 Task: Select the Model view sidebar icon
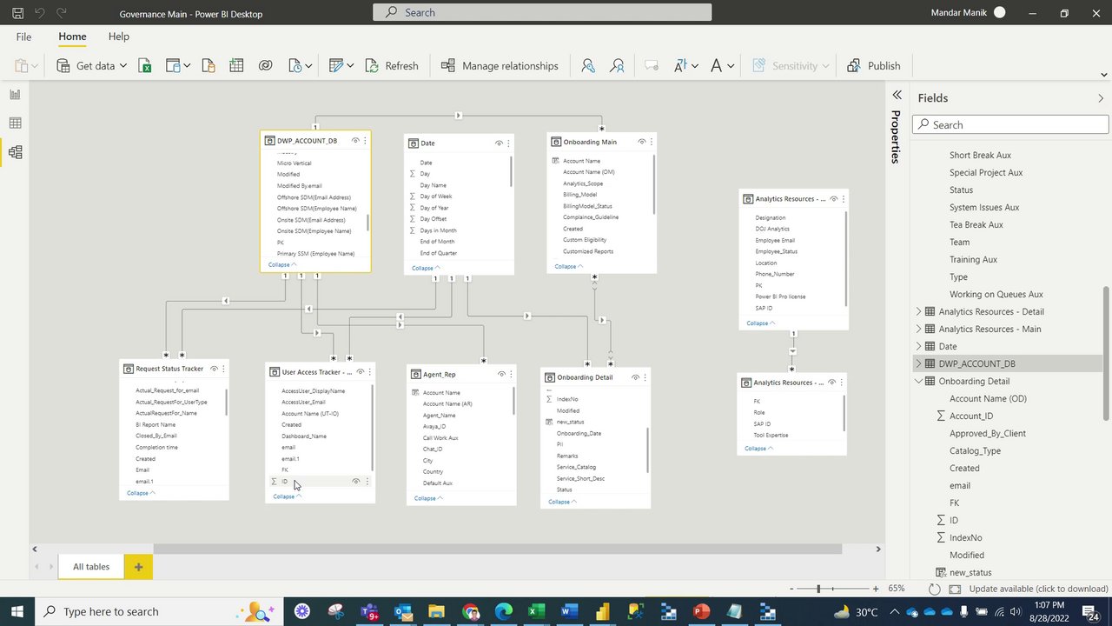click(x=15, y=152)
